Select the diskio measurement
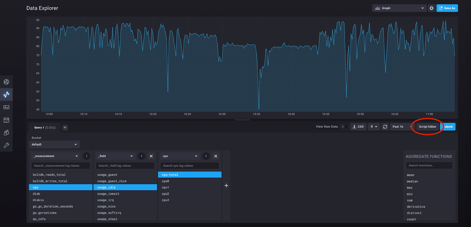Screen dimensions: 471x227 click(x=61, y=200)
